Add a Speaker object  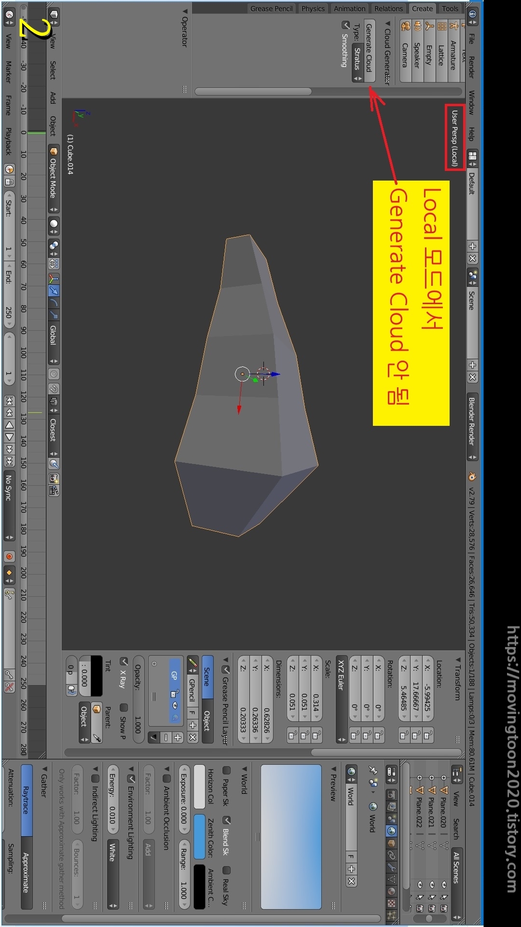click(x=417, y=50)
